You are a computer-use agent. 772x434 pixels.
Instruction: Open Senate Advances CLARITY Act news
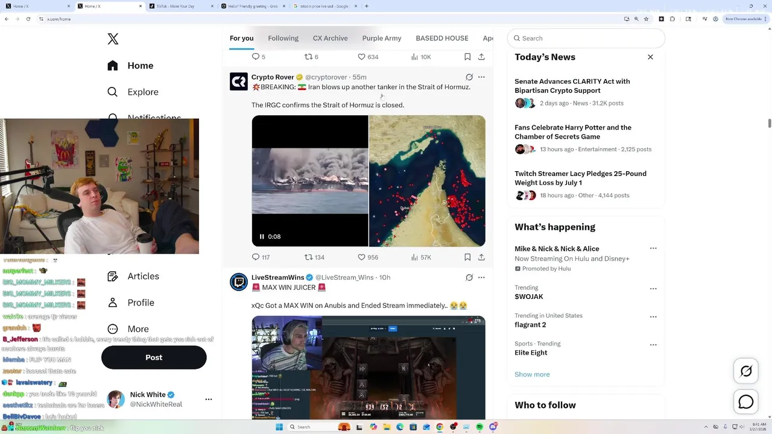coord(572,86)
